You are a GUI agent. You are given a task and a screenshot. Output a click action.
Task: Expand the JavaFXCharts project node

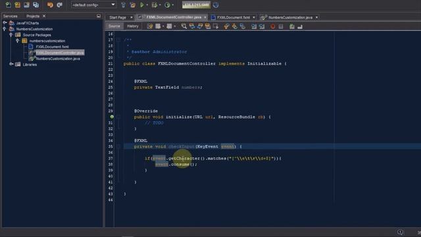click(x=5, y=23)
